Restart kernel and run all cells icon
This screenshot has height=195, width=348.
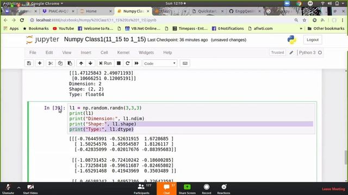(x=136, y=63)
